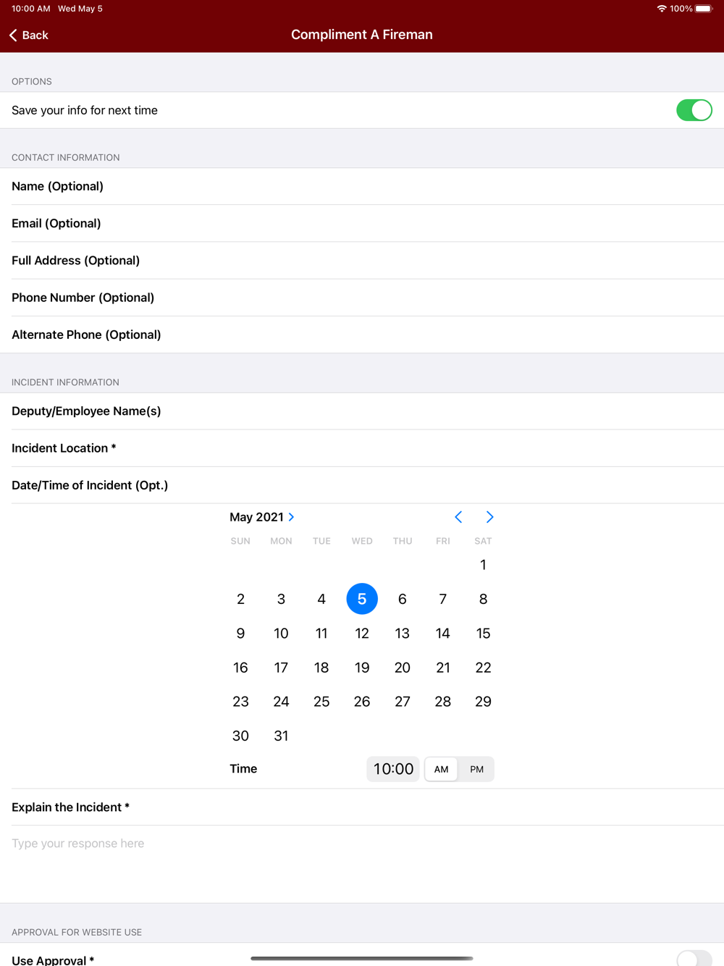The height and width of the screenshot is (966, 724).
Task: Choose the highlighted date 5
Action: coord(362,599)
